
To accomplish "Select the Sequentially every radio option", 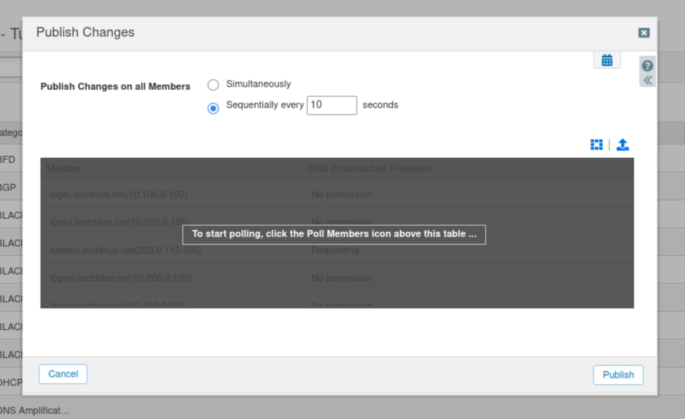I will (213, 108).
